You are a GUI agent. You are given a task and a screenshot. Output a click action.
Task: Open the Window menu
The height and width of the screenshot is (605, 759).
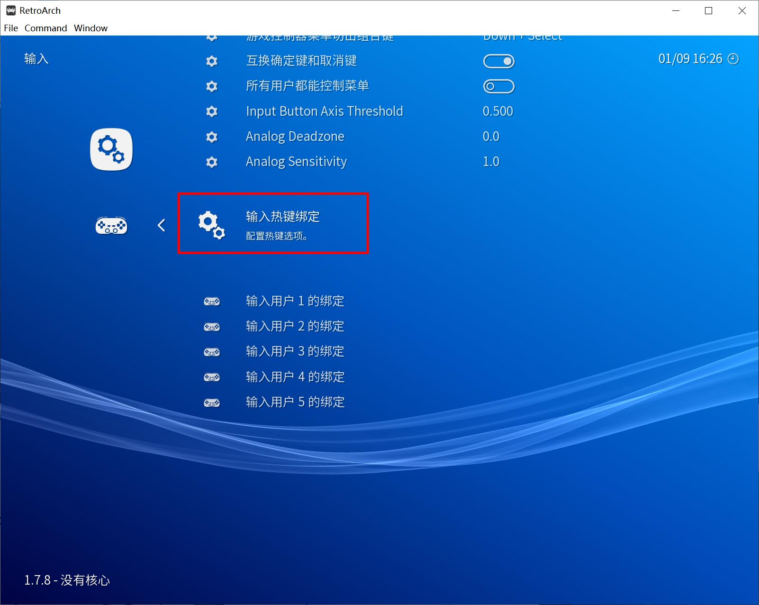(x=90, y=28)
